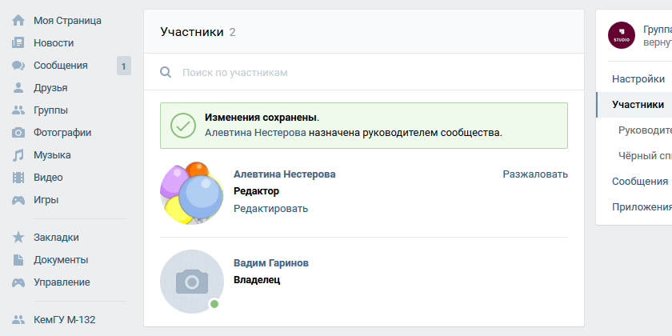Image resolution: width=672 pixels, height=336 pixels.
Task: Open Моя Страница in left menu
Action: (68, 21)
